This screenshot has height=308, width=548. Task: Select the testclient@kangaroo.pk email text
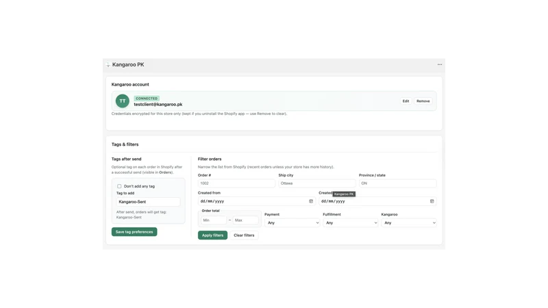[x=158, y=105]
